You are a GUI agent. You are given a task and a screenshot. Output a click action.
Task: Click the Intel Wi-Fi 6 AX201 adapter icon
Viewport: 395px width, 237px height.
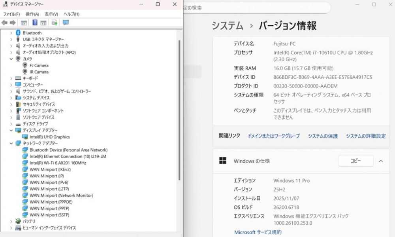pos(25,163)
